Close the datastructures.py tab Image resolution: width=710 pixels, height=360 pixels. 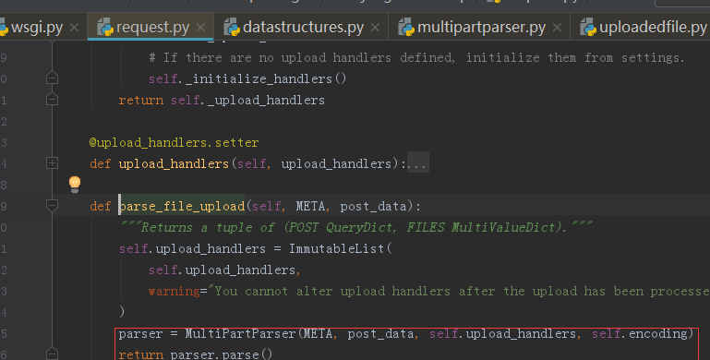375,28
